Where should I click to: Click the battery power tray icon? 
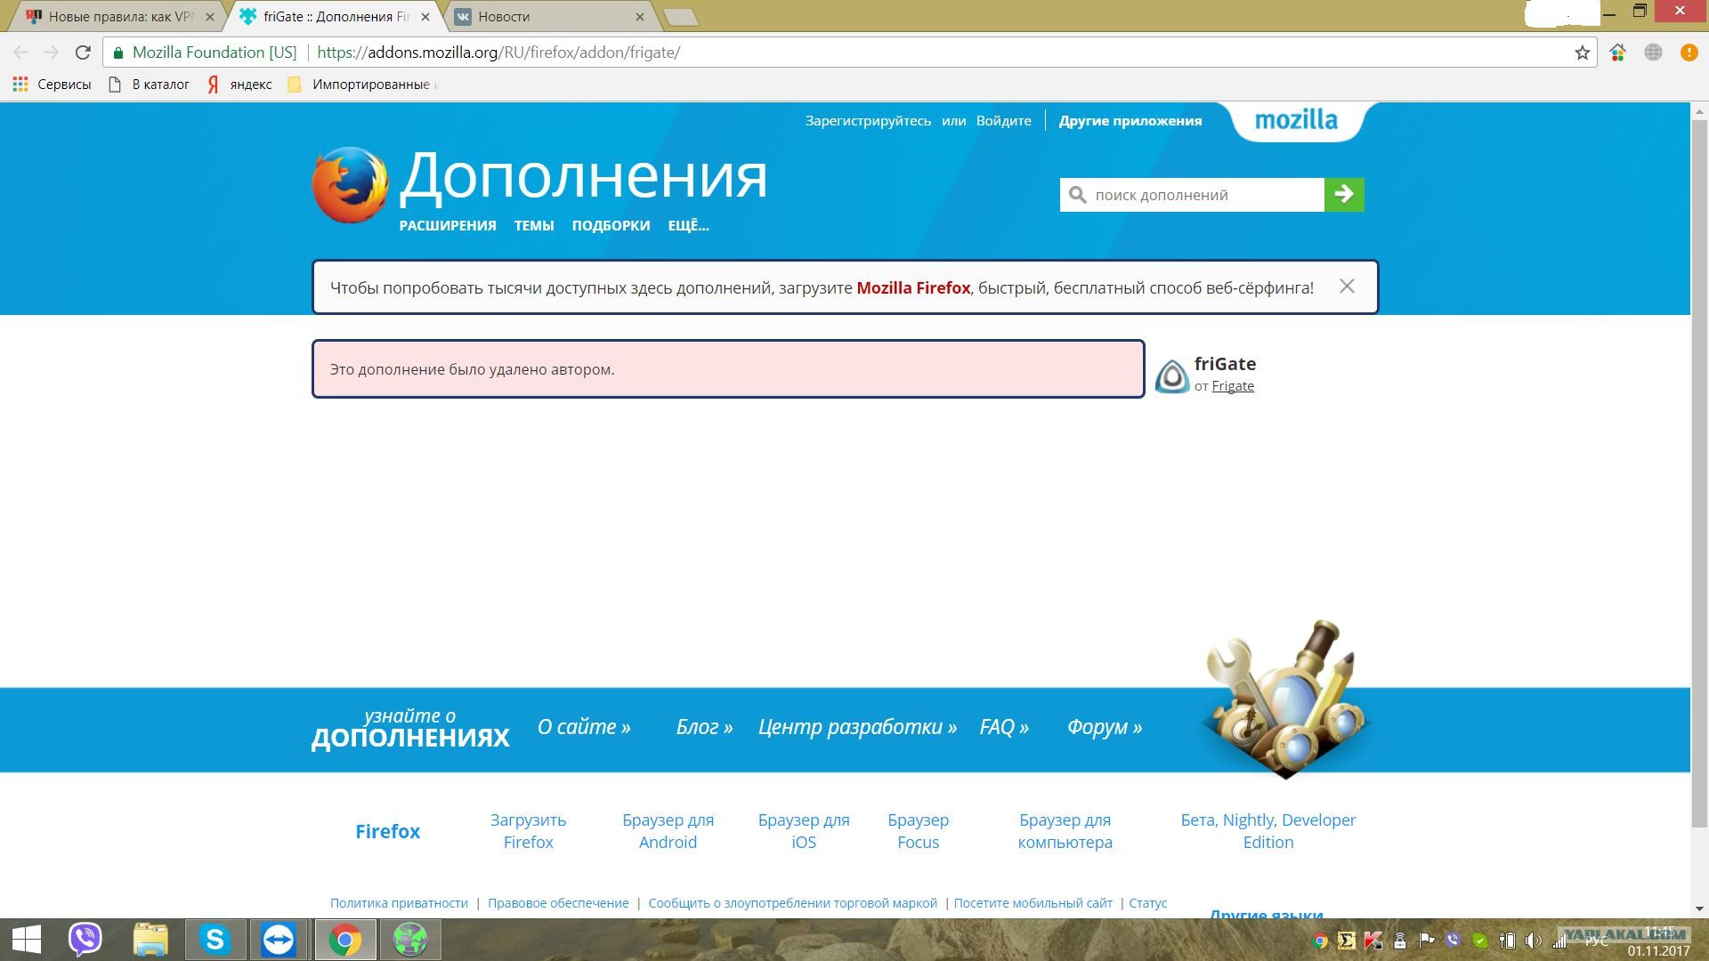point(1507,940)
